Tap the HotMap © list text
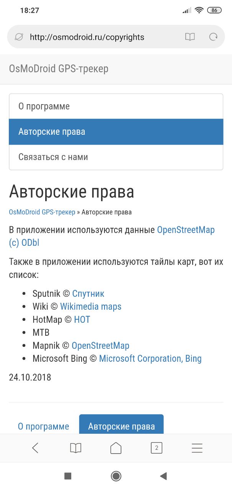This screenshot has height=490, width=232. pyautogui.click(x=52, y=320)
